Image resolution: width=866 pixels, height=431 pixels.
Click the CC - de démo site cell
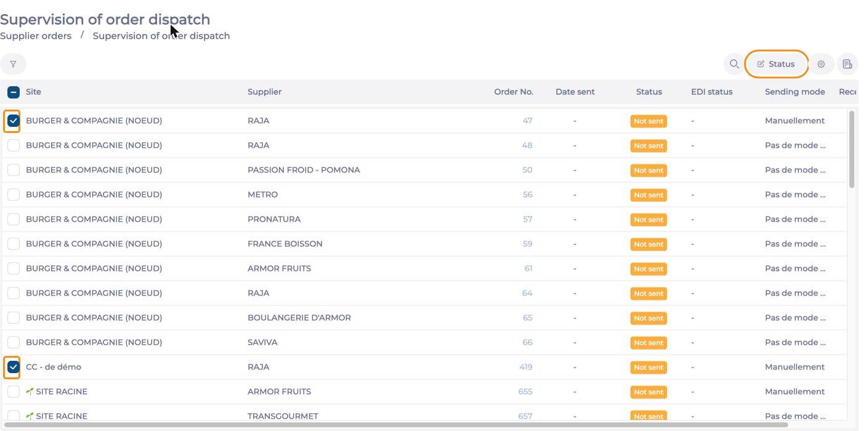pyautogui.click(x=54, y=367)
